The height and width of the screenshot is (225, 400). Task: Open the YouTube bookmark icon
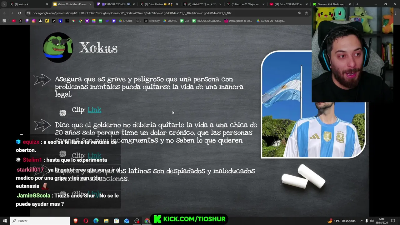click(14, 21)
